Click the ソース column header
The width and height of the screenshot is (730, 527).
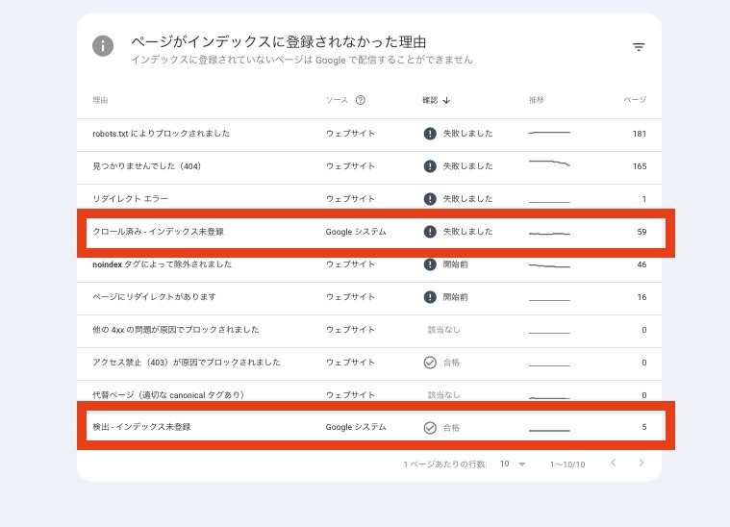(x=337, y=100)
